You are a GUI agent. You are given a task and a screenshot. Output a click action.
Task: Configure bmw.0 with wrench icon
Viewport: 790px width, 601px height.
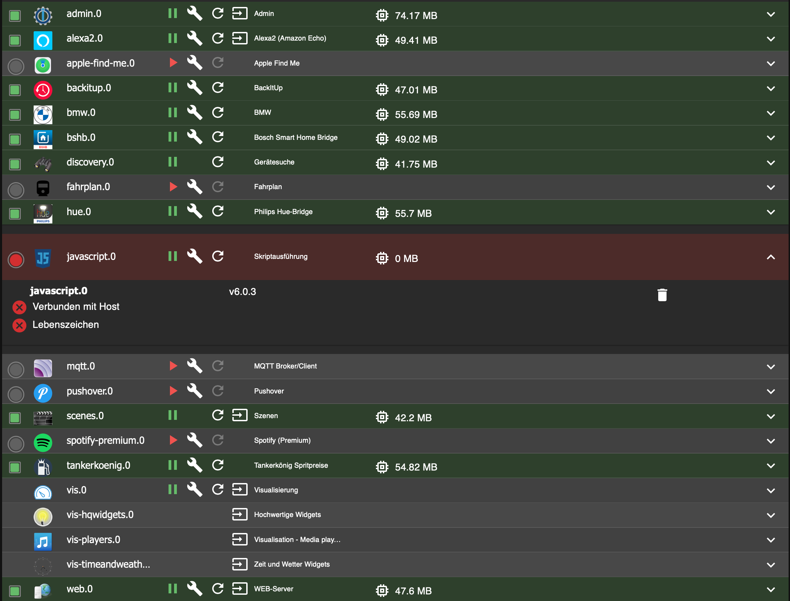point(195,112)
